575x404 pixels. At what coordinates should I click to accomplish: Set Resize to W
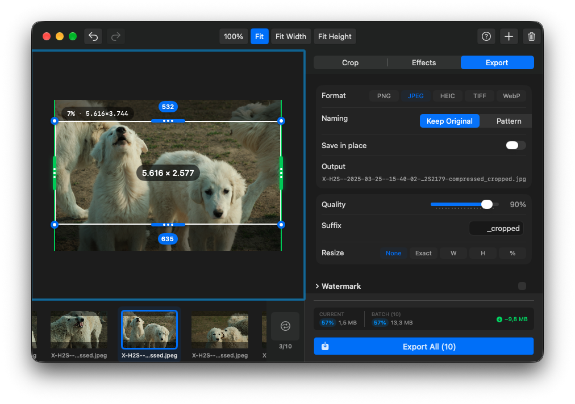[453, 253]
